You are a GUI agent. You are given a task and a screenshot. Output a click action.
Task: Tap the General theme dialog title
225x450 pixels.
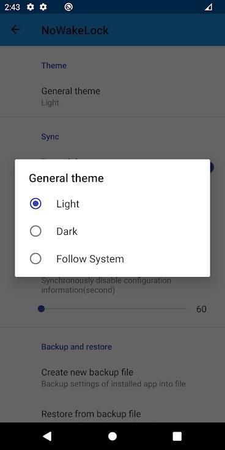point(66,178)
